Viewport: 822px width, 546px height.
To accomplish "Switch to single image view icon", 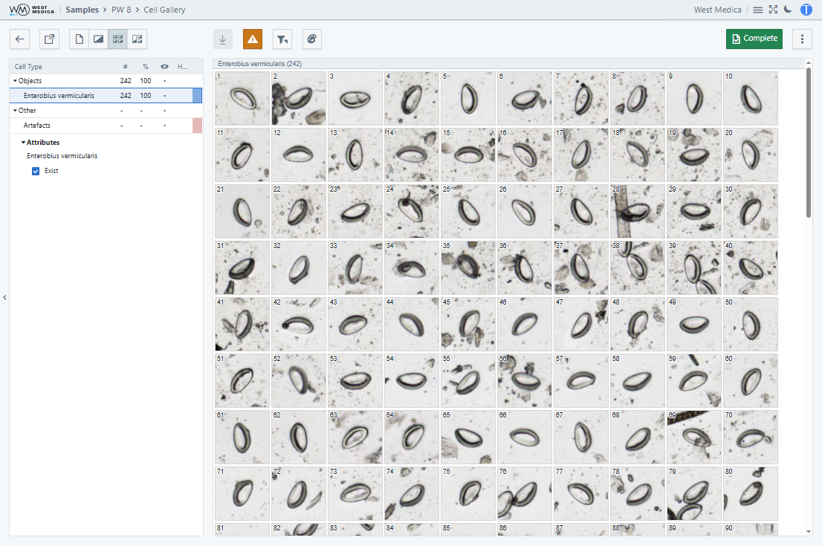I will [x=99, y=39].
